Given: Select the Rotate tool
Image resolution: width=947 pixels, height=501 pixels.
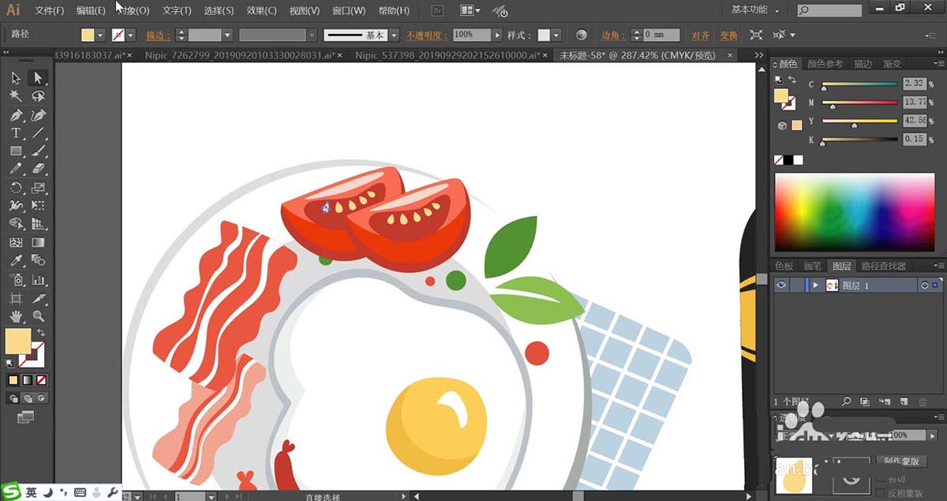Looking at the screenshot, I should pos(16,188).
